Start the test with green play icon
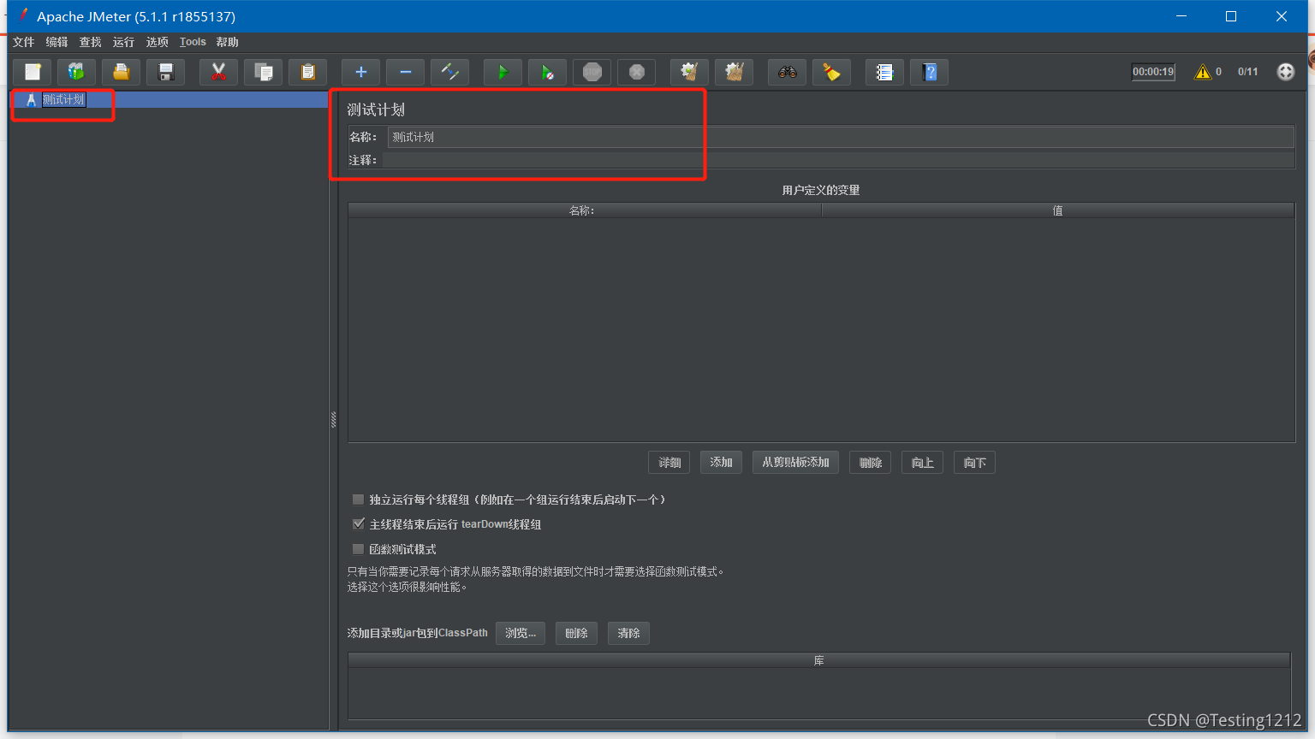This screenshot has height=739, width=1315. tap(503, 72)
